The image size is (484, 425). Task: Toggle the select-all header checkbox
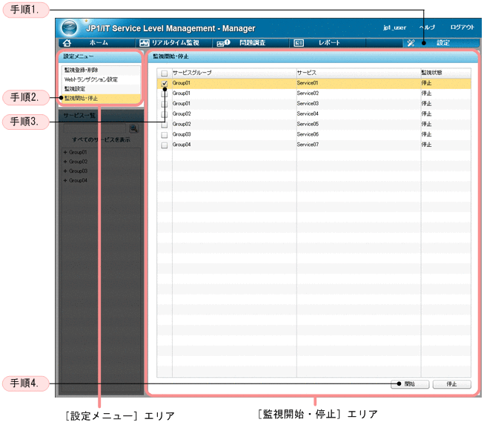(x=164, y=73)
